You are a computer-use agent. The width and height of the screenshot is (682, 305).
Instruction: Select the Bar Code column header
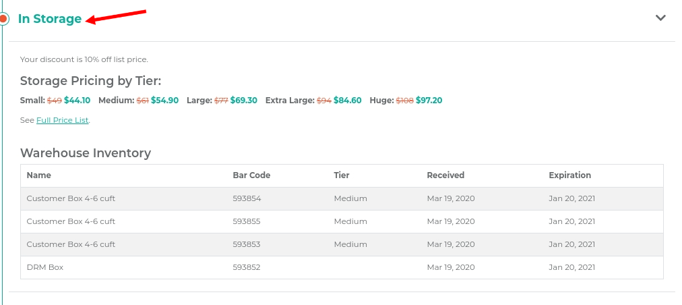[251, 175]
